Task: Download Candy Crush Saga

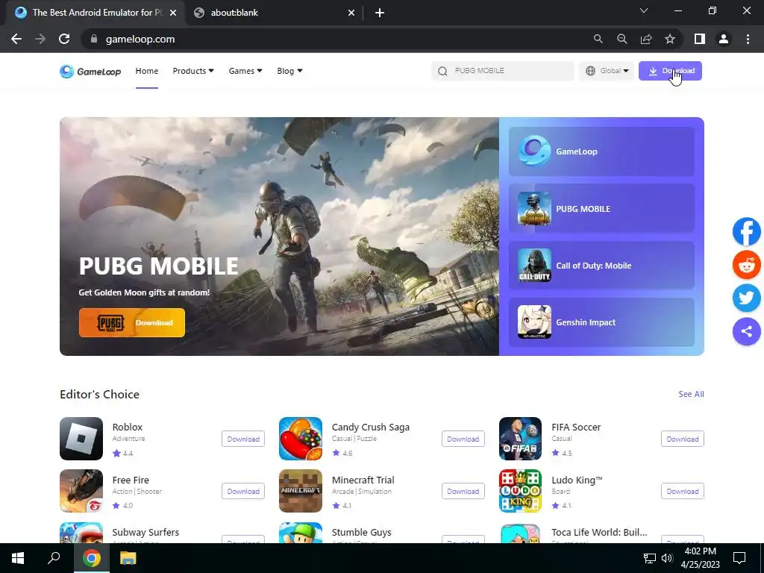Action: tap(463, 439)
